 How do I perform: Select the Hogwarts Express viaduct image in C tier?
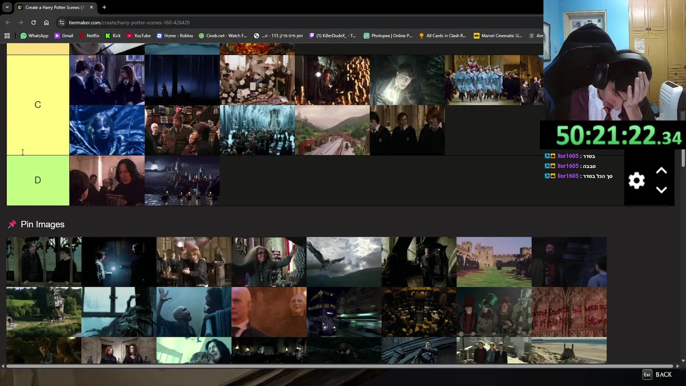point(332,130)
